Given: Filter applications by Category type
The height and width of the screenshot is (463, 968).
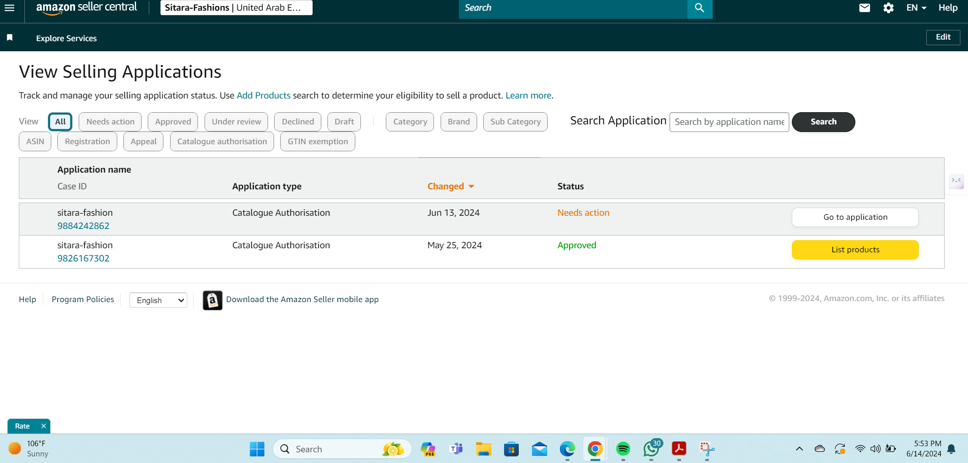Looking at the screenshot, I should coord(410,122).
